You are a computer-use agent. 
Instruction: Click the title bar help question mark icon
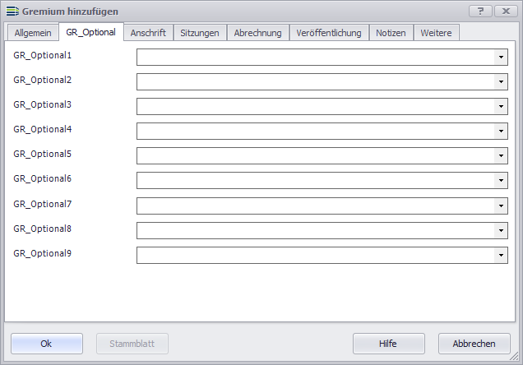click(x=481, y=11)
